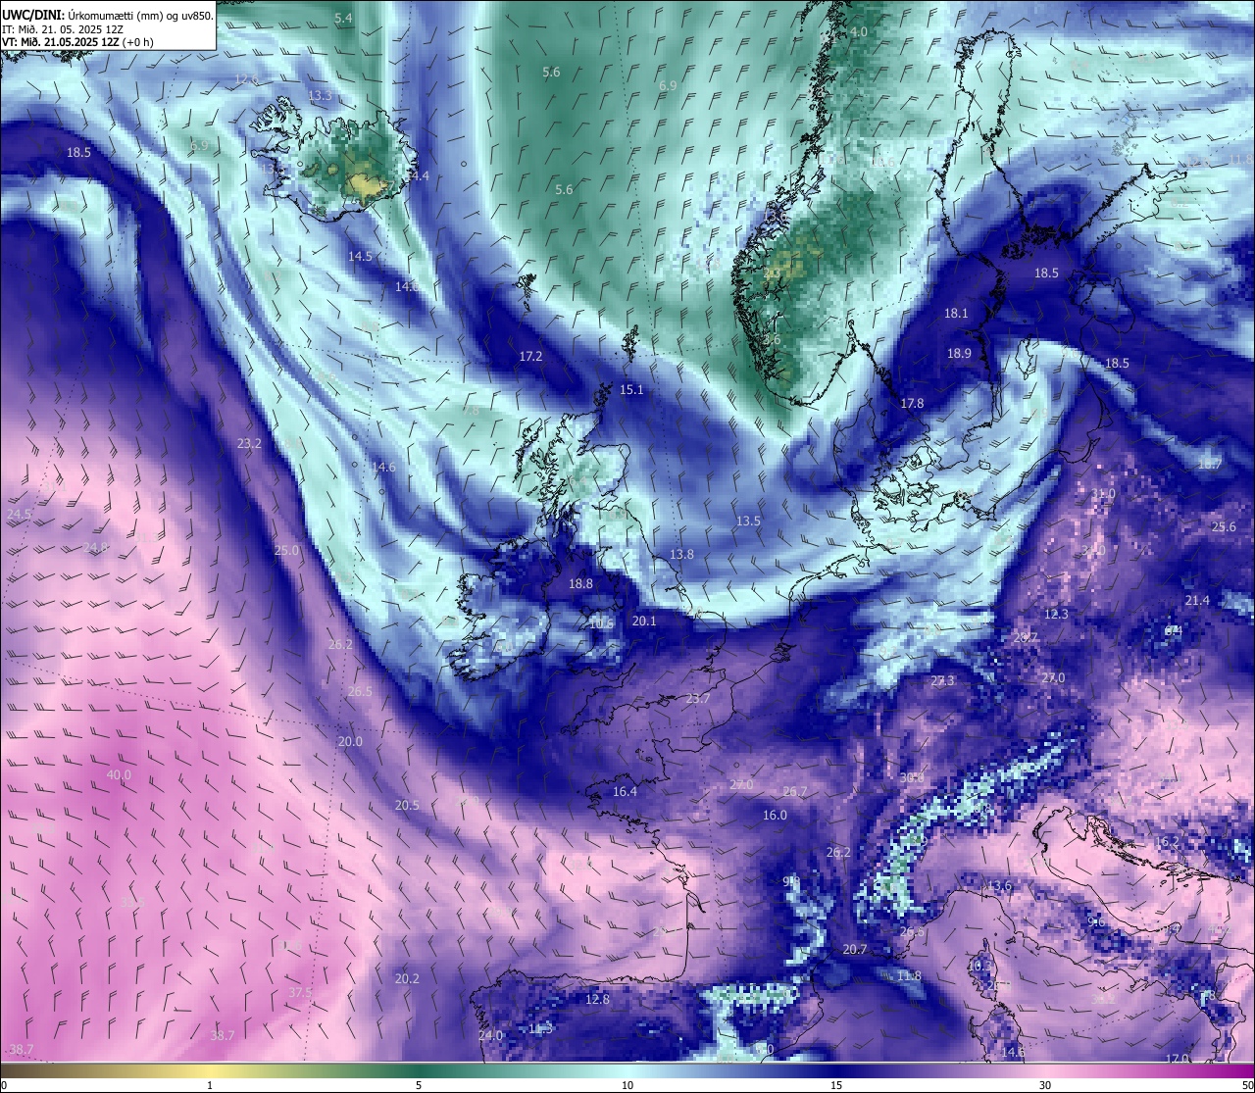Click the 12.3 value label
This screenshot has height=1093, width=1255.
(x=1056, y=615)
